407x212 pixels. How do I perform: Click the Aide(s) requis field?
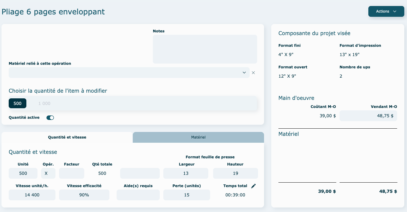138,195
